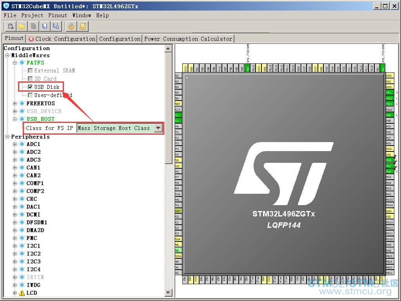
Task: Open the Window menu
Action: (82, 15)
